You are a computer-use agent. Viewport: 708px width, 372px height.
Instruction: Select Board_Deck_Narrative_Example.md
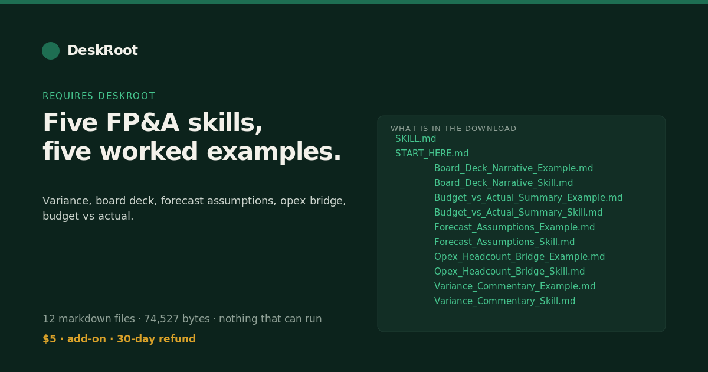[x=514, y=168]
